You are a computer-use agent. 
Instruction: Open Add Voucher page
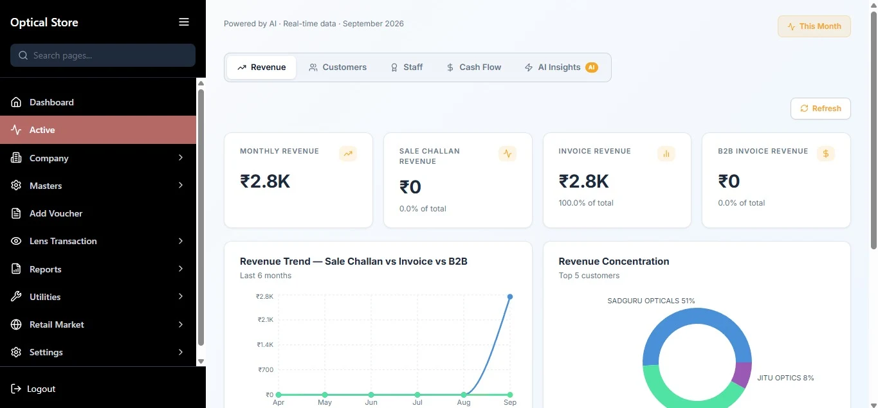[x=98, y=213]
